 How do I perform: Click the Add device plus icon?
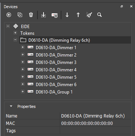tap(9, 15)
